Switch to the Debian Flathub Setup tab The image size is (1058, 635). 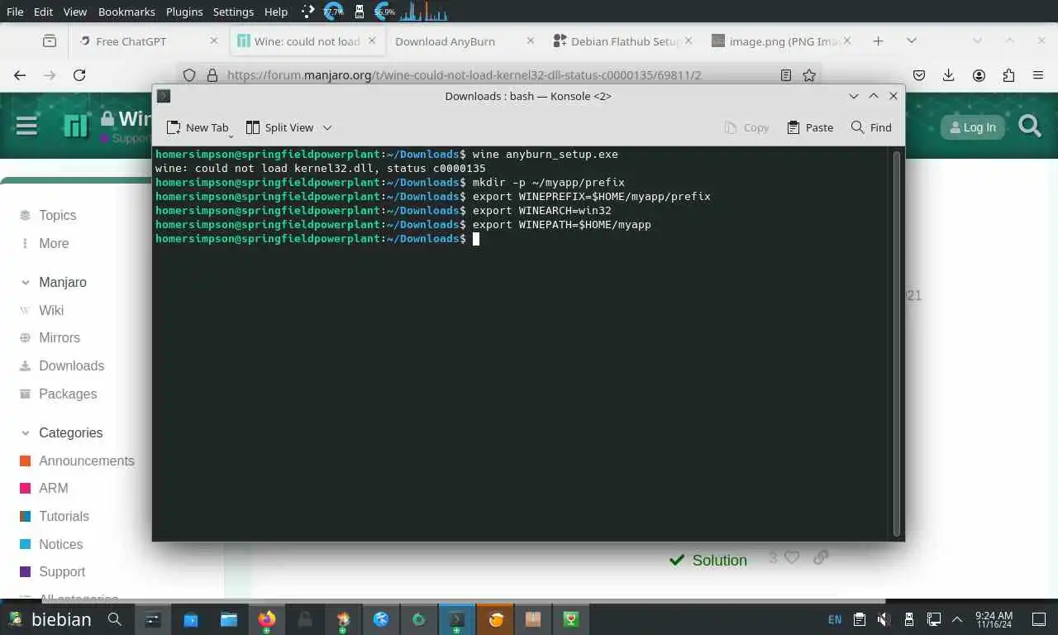pos(622,41)
